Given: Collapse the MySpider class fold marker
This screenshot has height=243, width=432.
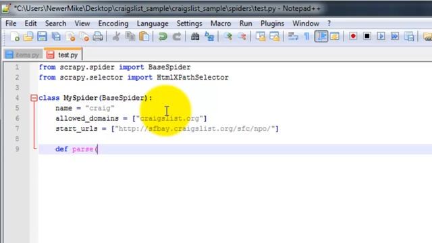Looking at the screenshot, I should (34, 98).
